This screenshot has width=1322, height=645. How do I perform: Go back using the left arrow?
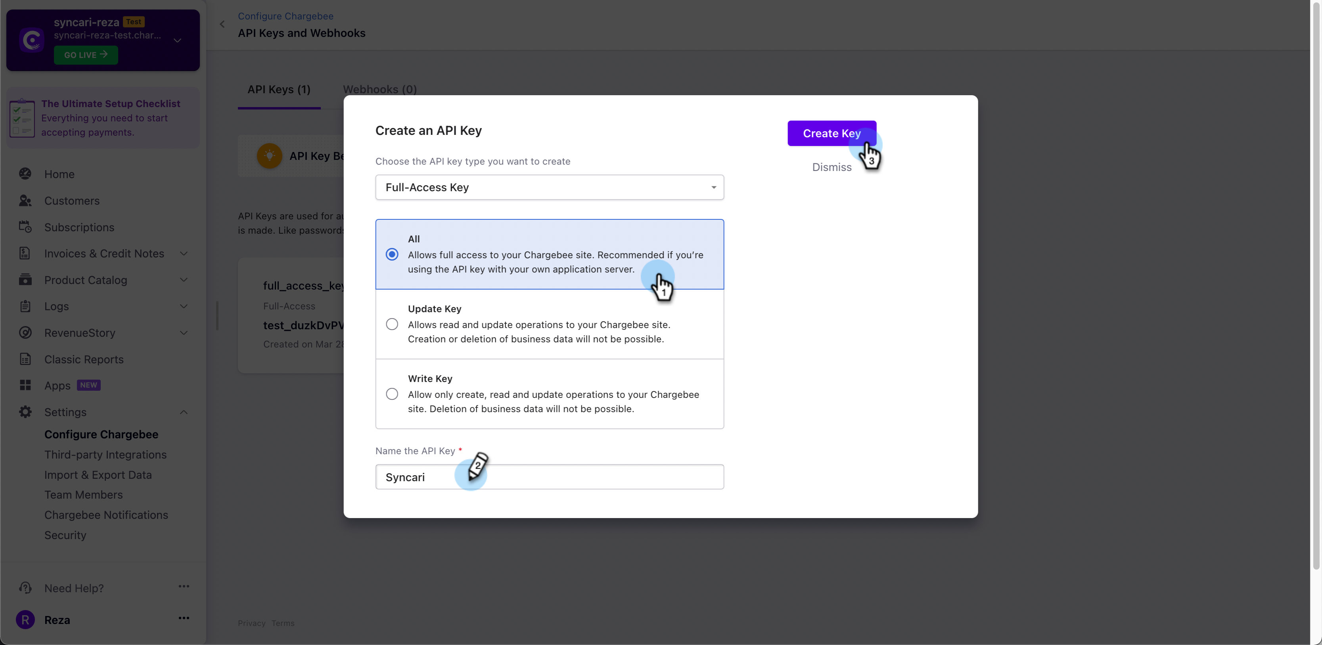(x=222, y=24)
